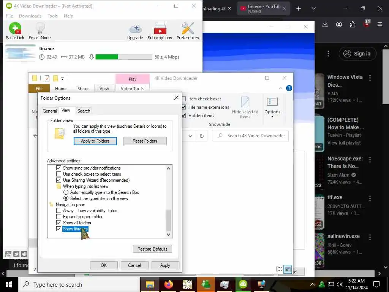The height and width of the screenshot is (292, 389).
Task: Open Firefox downloads arrow icon
Action: [x=325, y=24]
